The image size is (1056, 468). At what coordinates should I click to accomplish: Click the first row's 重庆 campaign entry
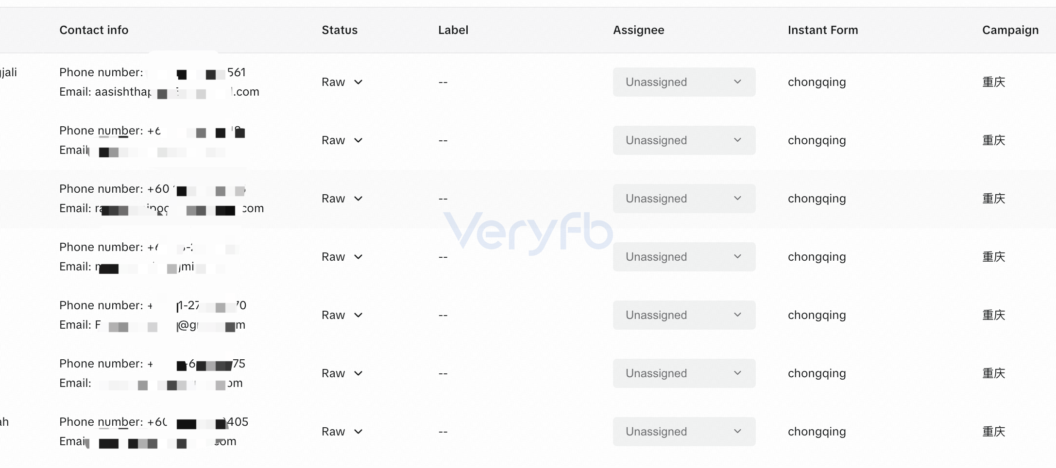click(993, 82)
